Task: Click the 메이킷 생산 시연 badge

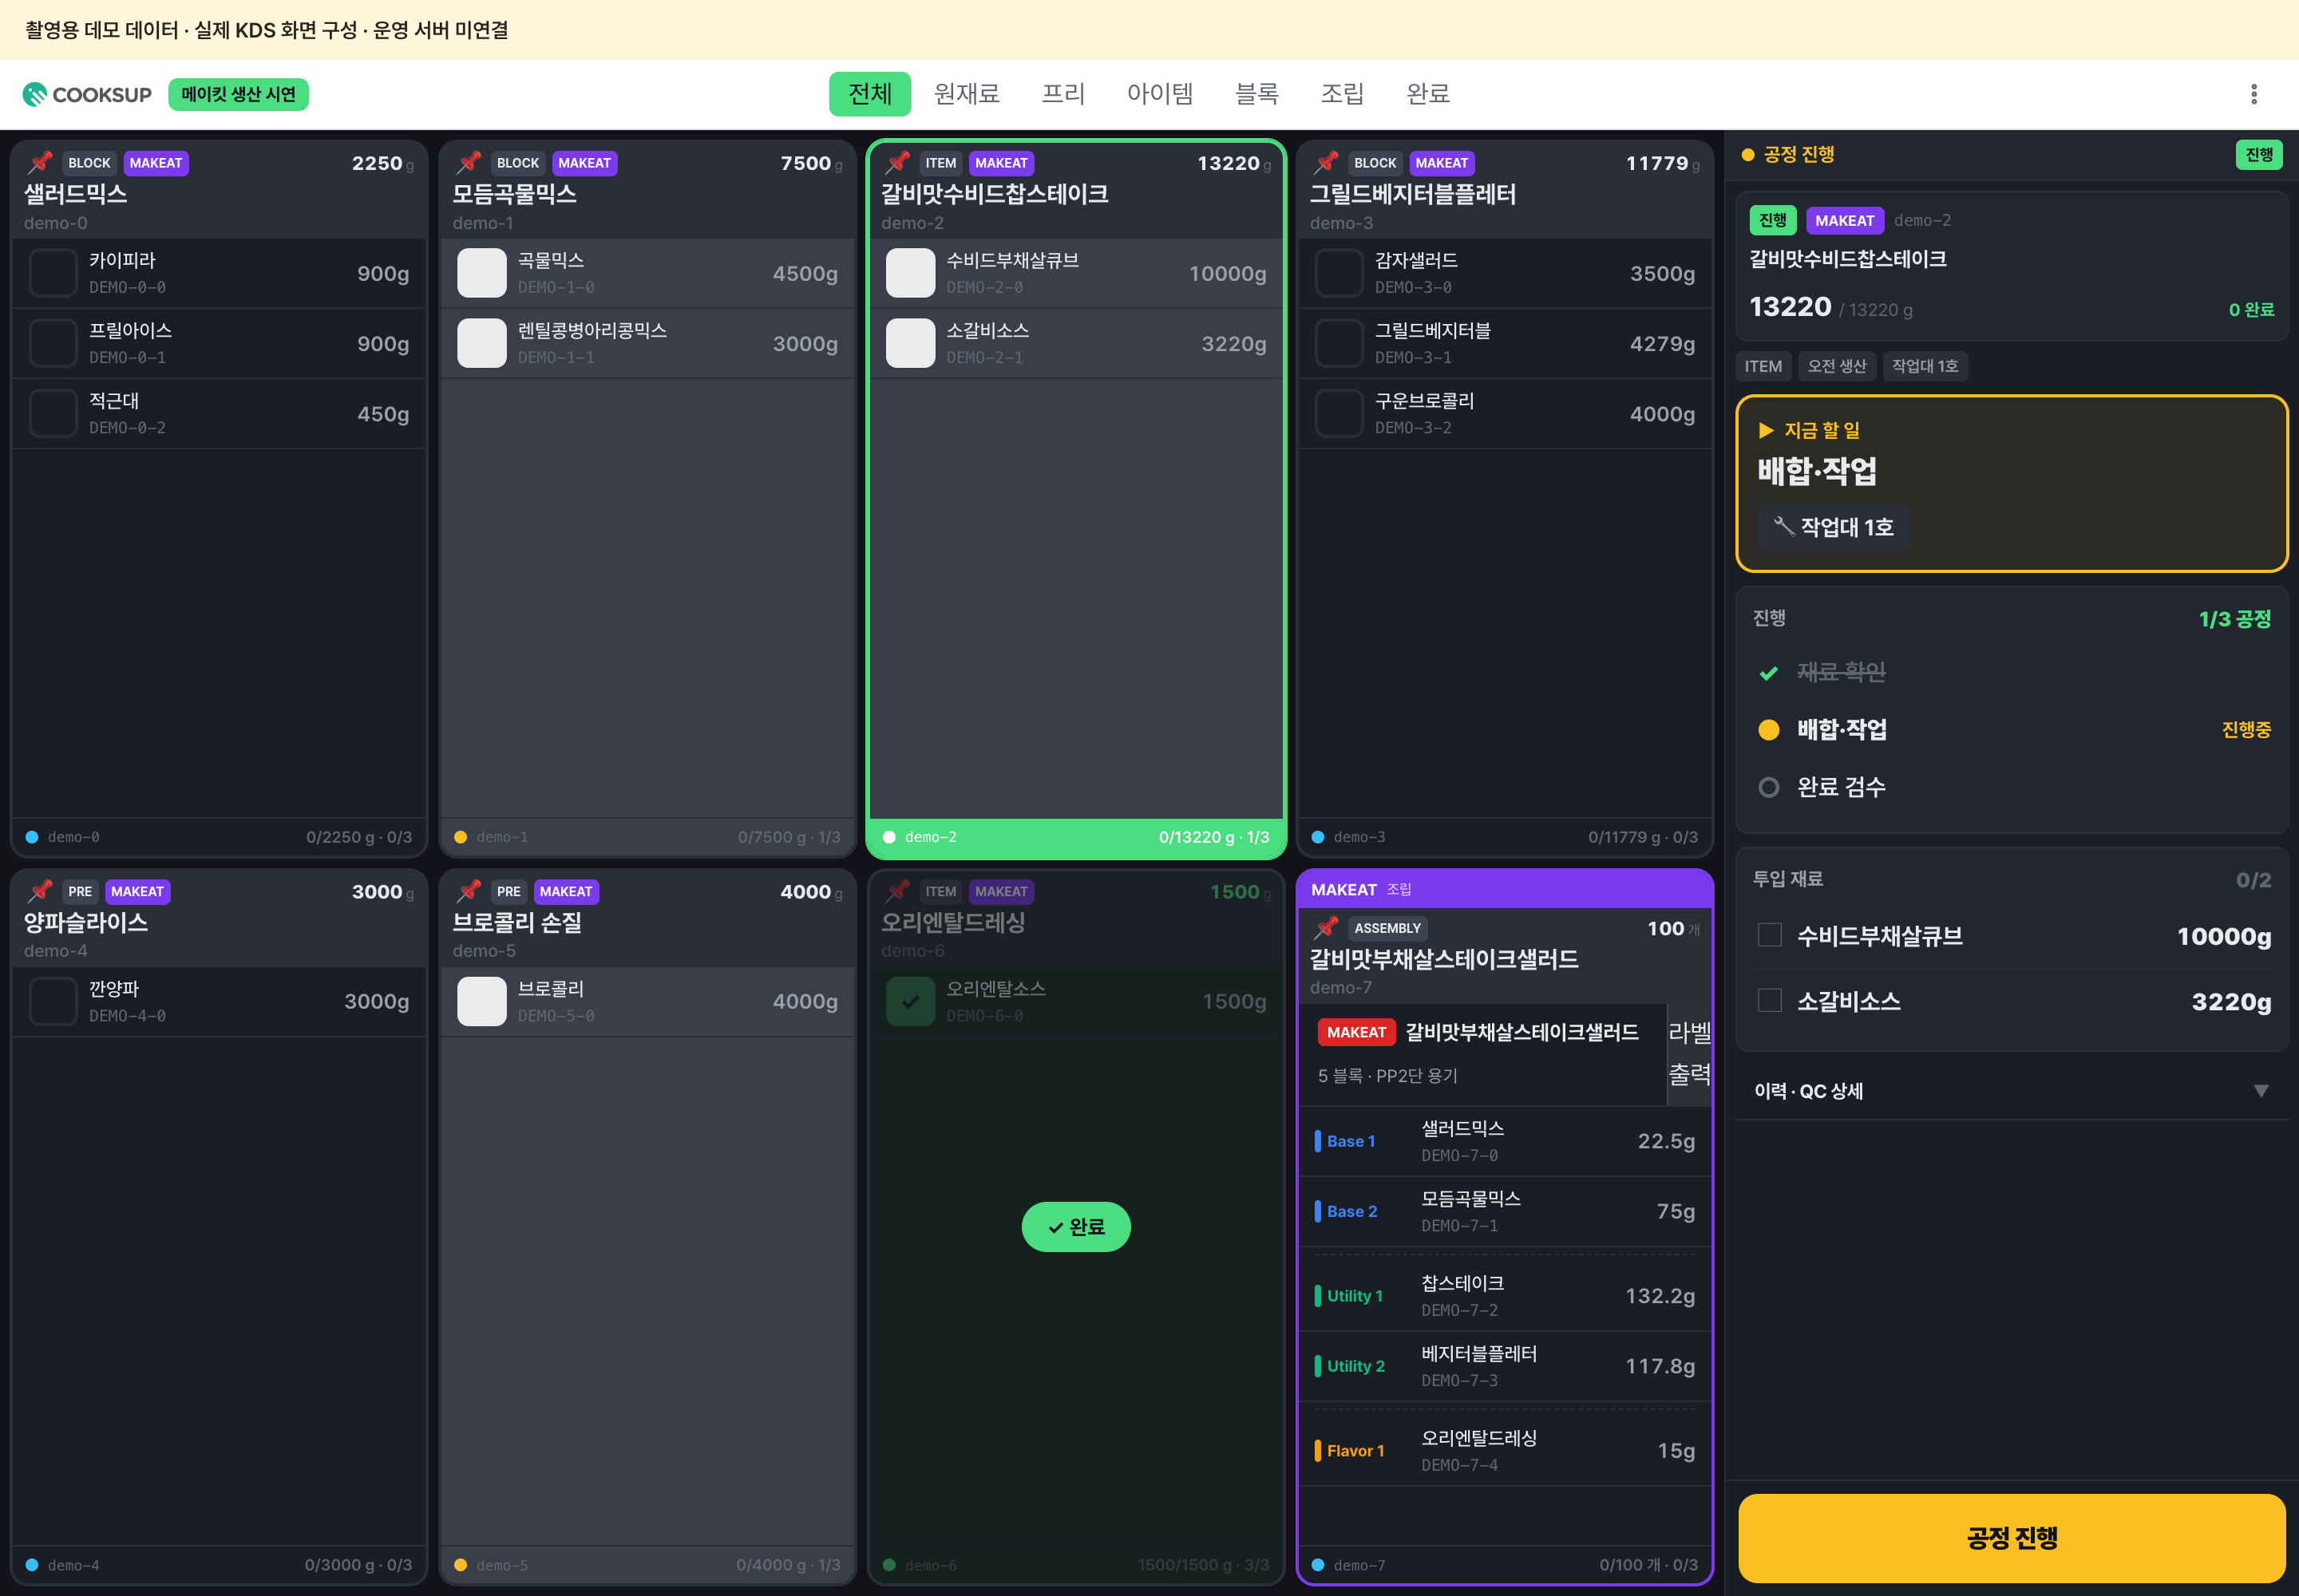Action: pyautogui.click(x=238, y=94)
